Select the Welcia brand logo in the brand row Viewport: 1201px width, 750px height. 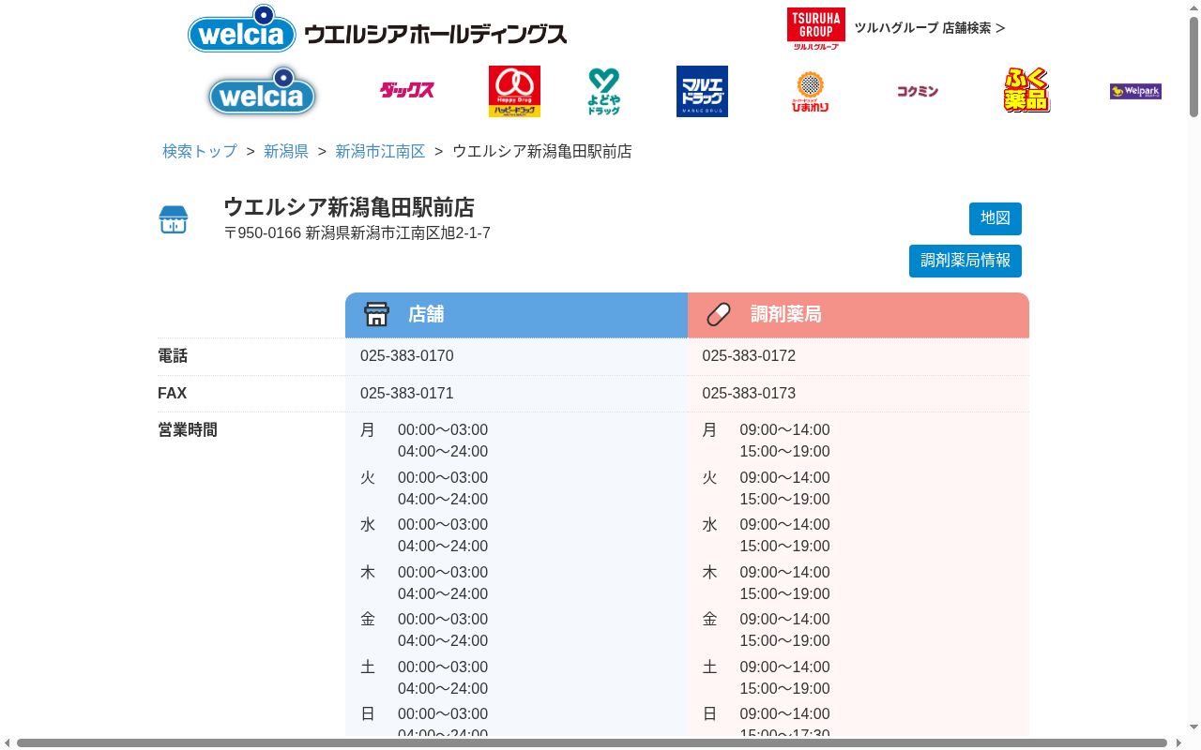[262, 92]
